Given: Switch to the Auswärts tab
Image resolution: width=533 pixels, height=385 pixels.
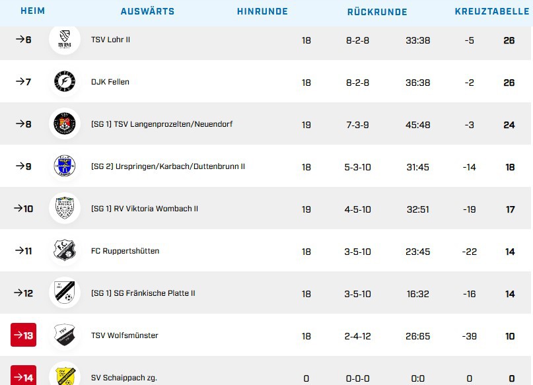Looking at the screenshot, I should [x=147, y=11].
